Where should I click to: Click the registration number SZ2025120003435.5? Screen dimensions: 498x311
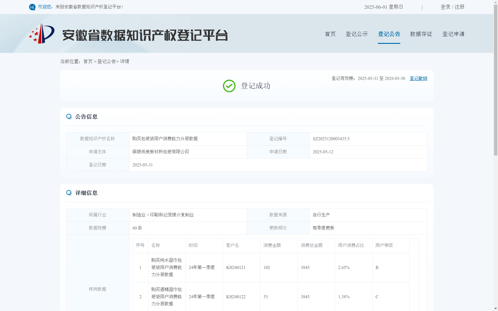click(331, 139)
